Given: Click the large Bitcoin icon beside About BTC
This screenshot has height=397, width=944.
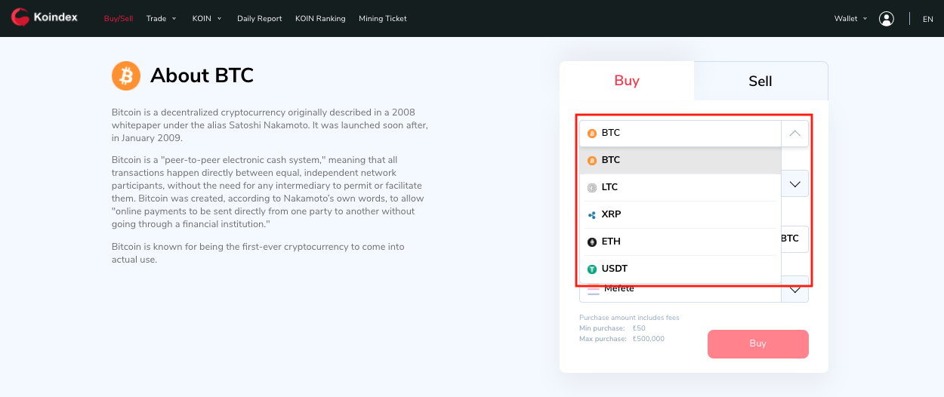Looking at the screenshot, I should (x=126, y=75).
